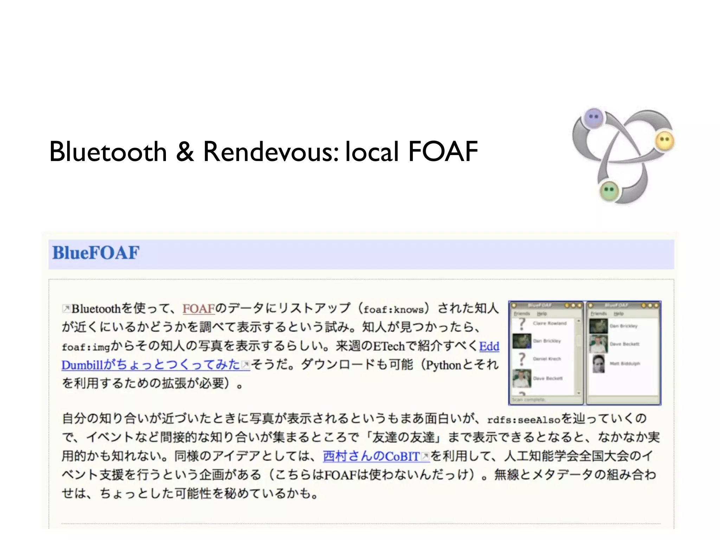This screenshot has height=540, width=720.
Task: Click window menu button on left BlueFOAF titlebar
Action: click(514, 305)
